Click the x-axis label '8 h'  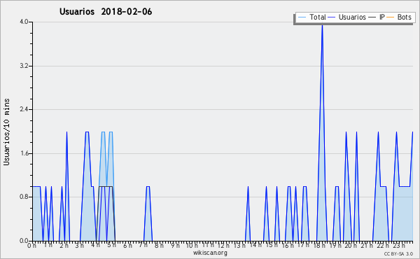159,245
